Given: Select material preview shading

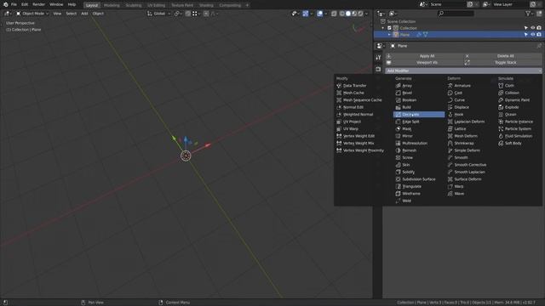Looking at the screenshot, I should (354, 14).
